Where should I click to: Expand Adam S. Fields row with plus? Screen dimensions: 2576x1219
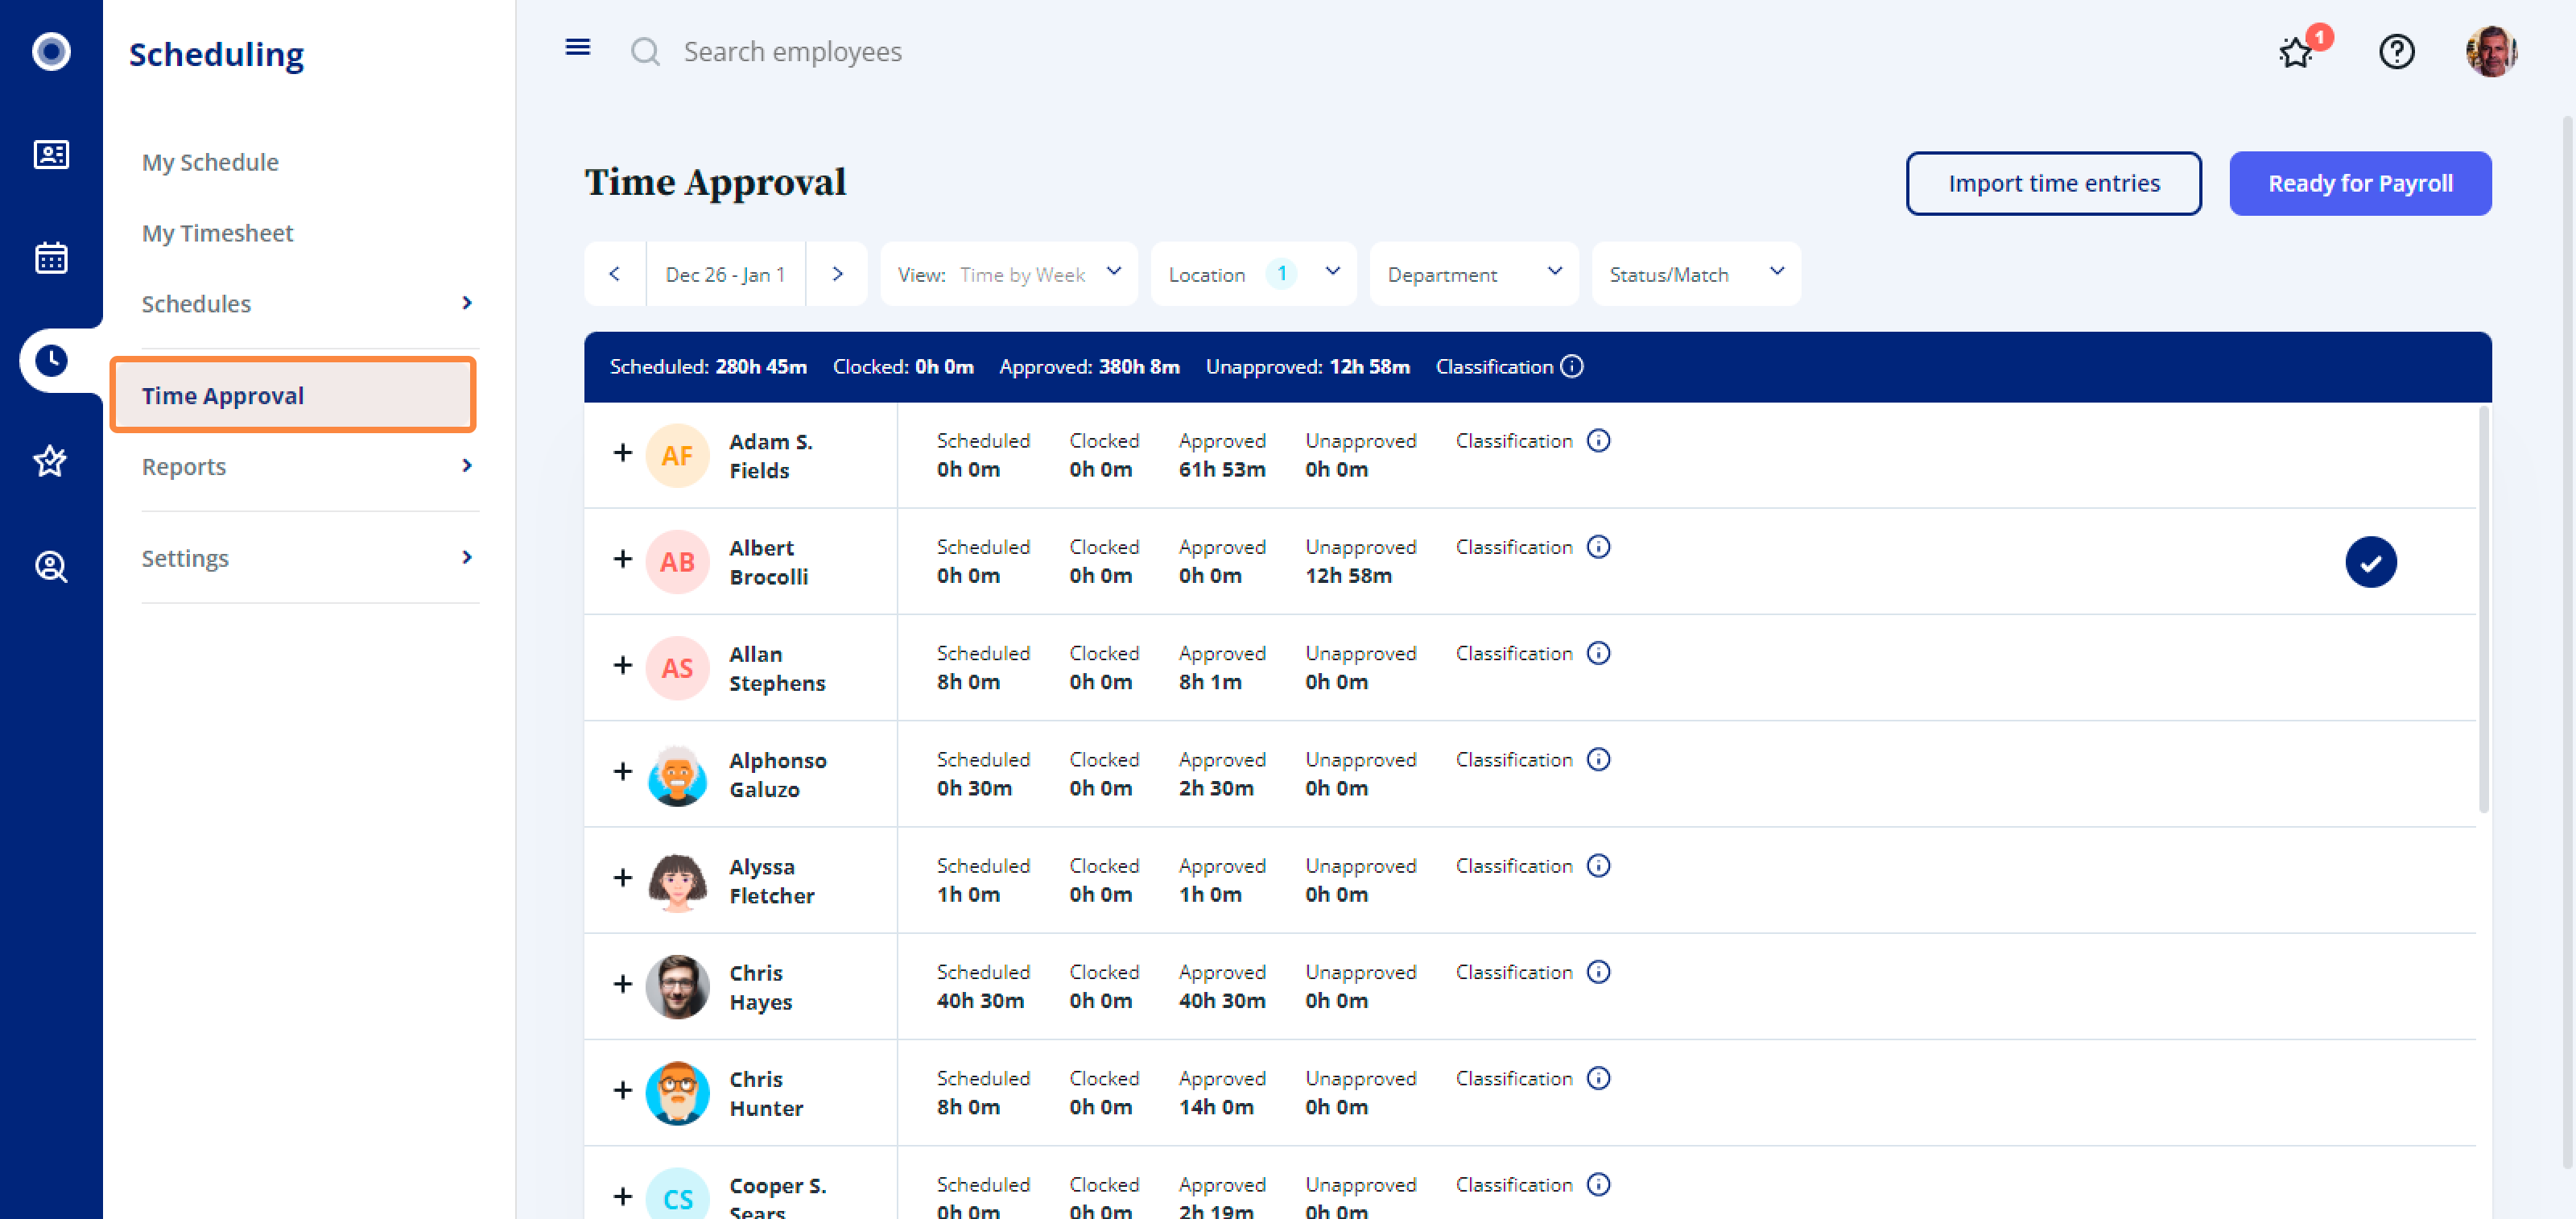622,453
